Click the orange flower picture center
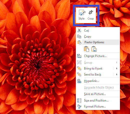Image resolution: width=130 pixels, height=114 pixels. pyautogui.click(x=37, y=66)
